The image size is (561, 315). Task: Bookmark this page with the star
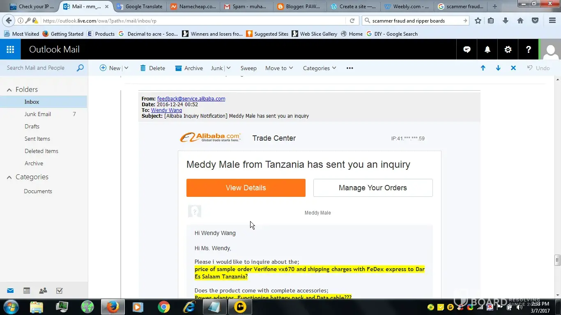click(478, 21)
